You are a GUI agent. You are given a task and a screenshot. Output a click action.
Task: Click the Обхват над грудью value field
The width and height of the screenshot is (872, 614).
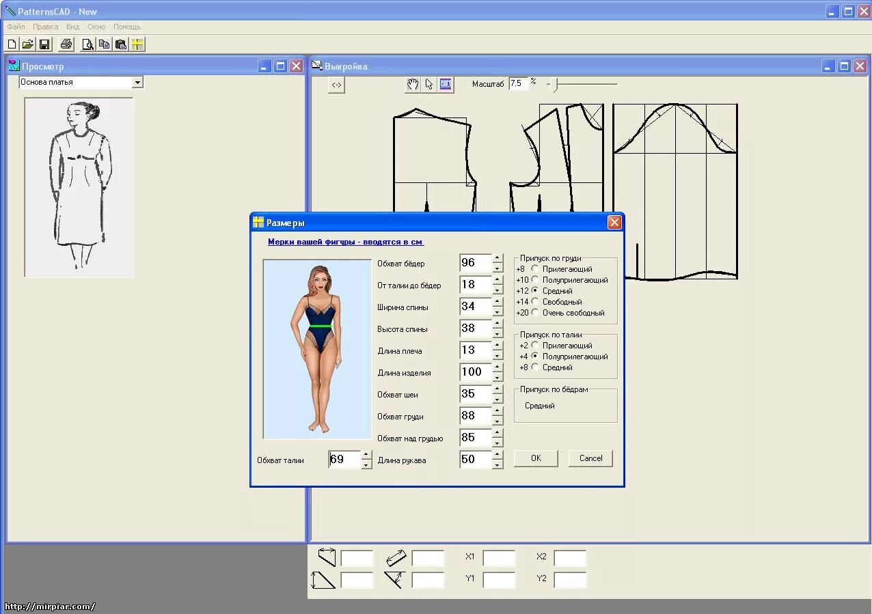pos(476,438)
